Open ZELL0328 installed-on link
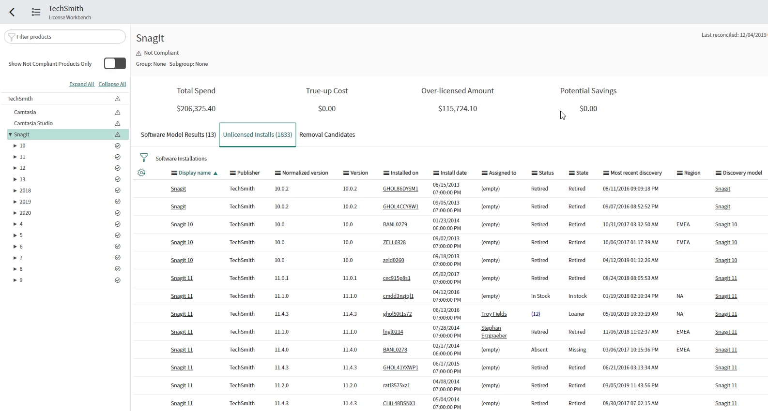Screen dimensions: 768x411 pyautogui.click(x=394, y=242)
